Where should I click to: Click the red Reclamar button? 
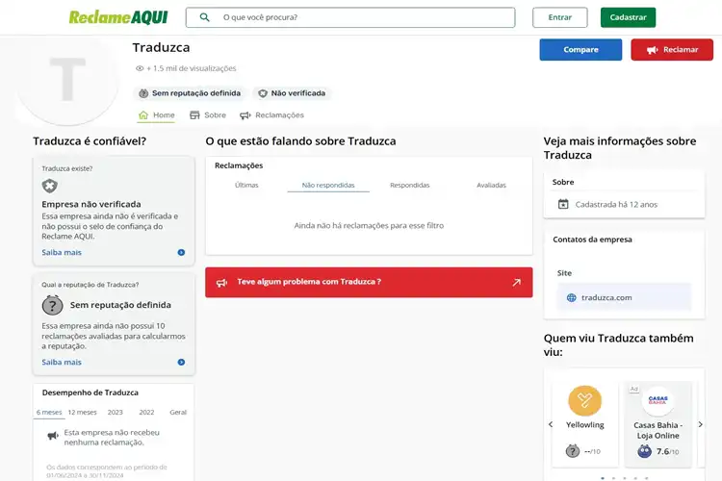672,50
